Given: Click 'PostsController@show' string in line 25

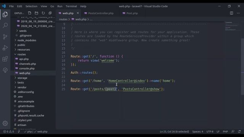Looking at the screenshot, I should point(141,89).
